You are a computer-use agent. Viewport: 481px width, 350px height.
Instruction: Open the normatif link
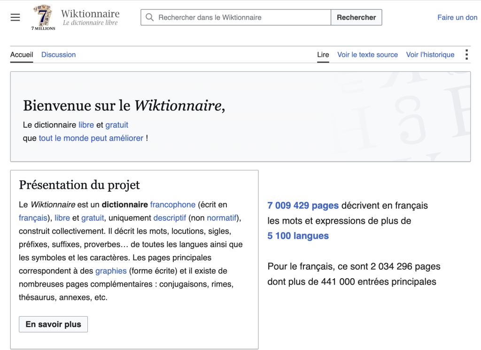pos(222,218)
